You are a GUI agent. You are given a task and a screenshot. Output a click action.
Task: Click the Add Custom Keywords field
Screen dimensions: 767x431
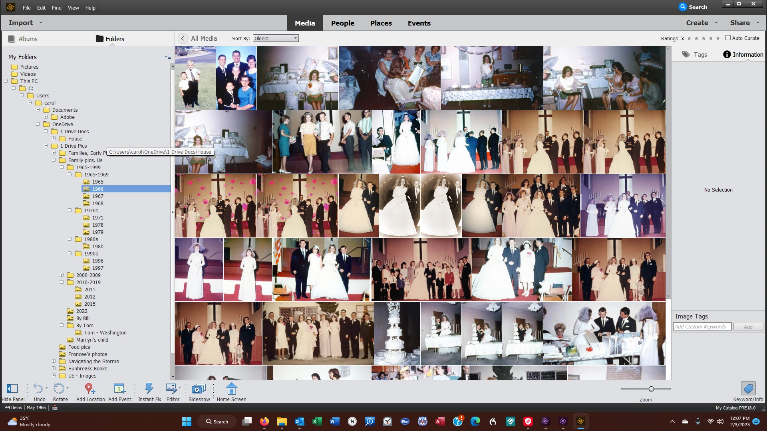coord(702,326)
